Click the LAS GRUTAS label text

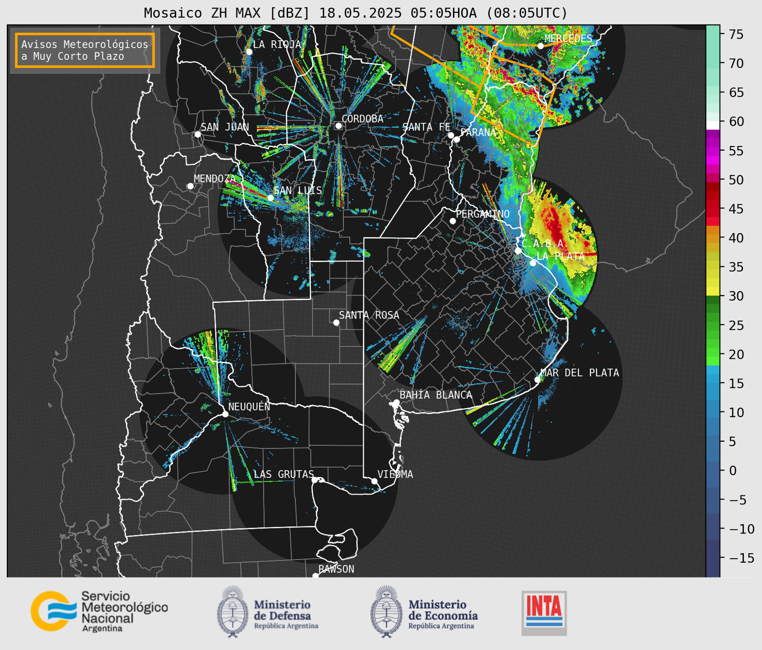pyautogui.click(x=284, y=475)
